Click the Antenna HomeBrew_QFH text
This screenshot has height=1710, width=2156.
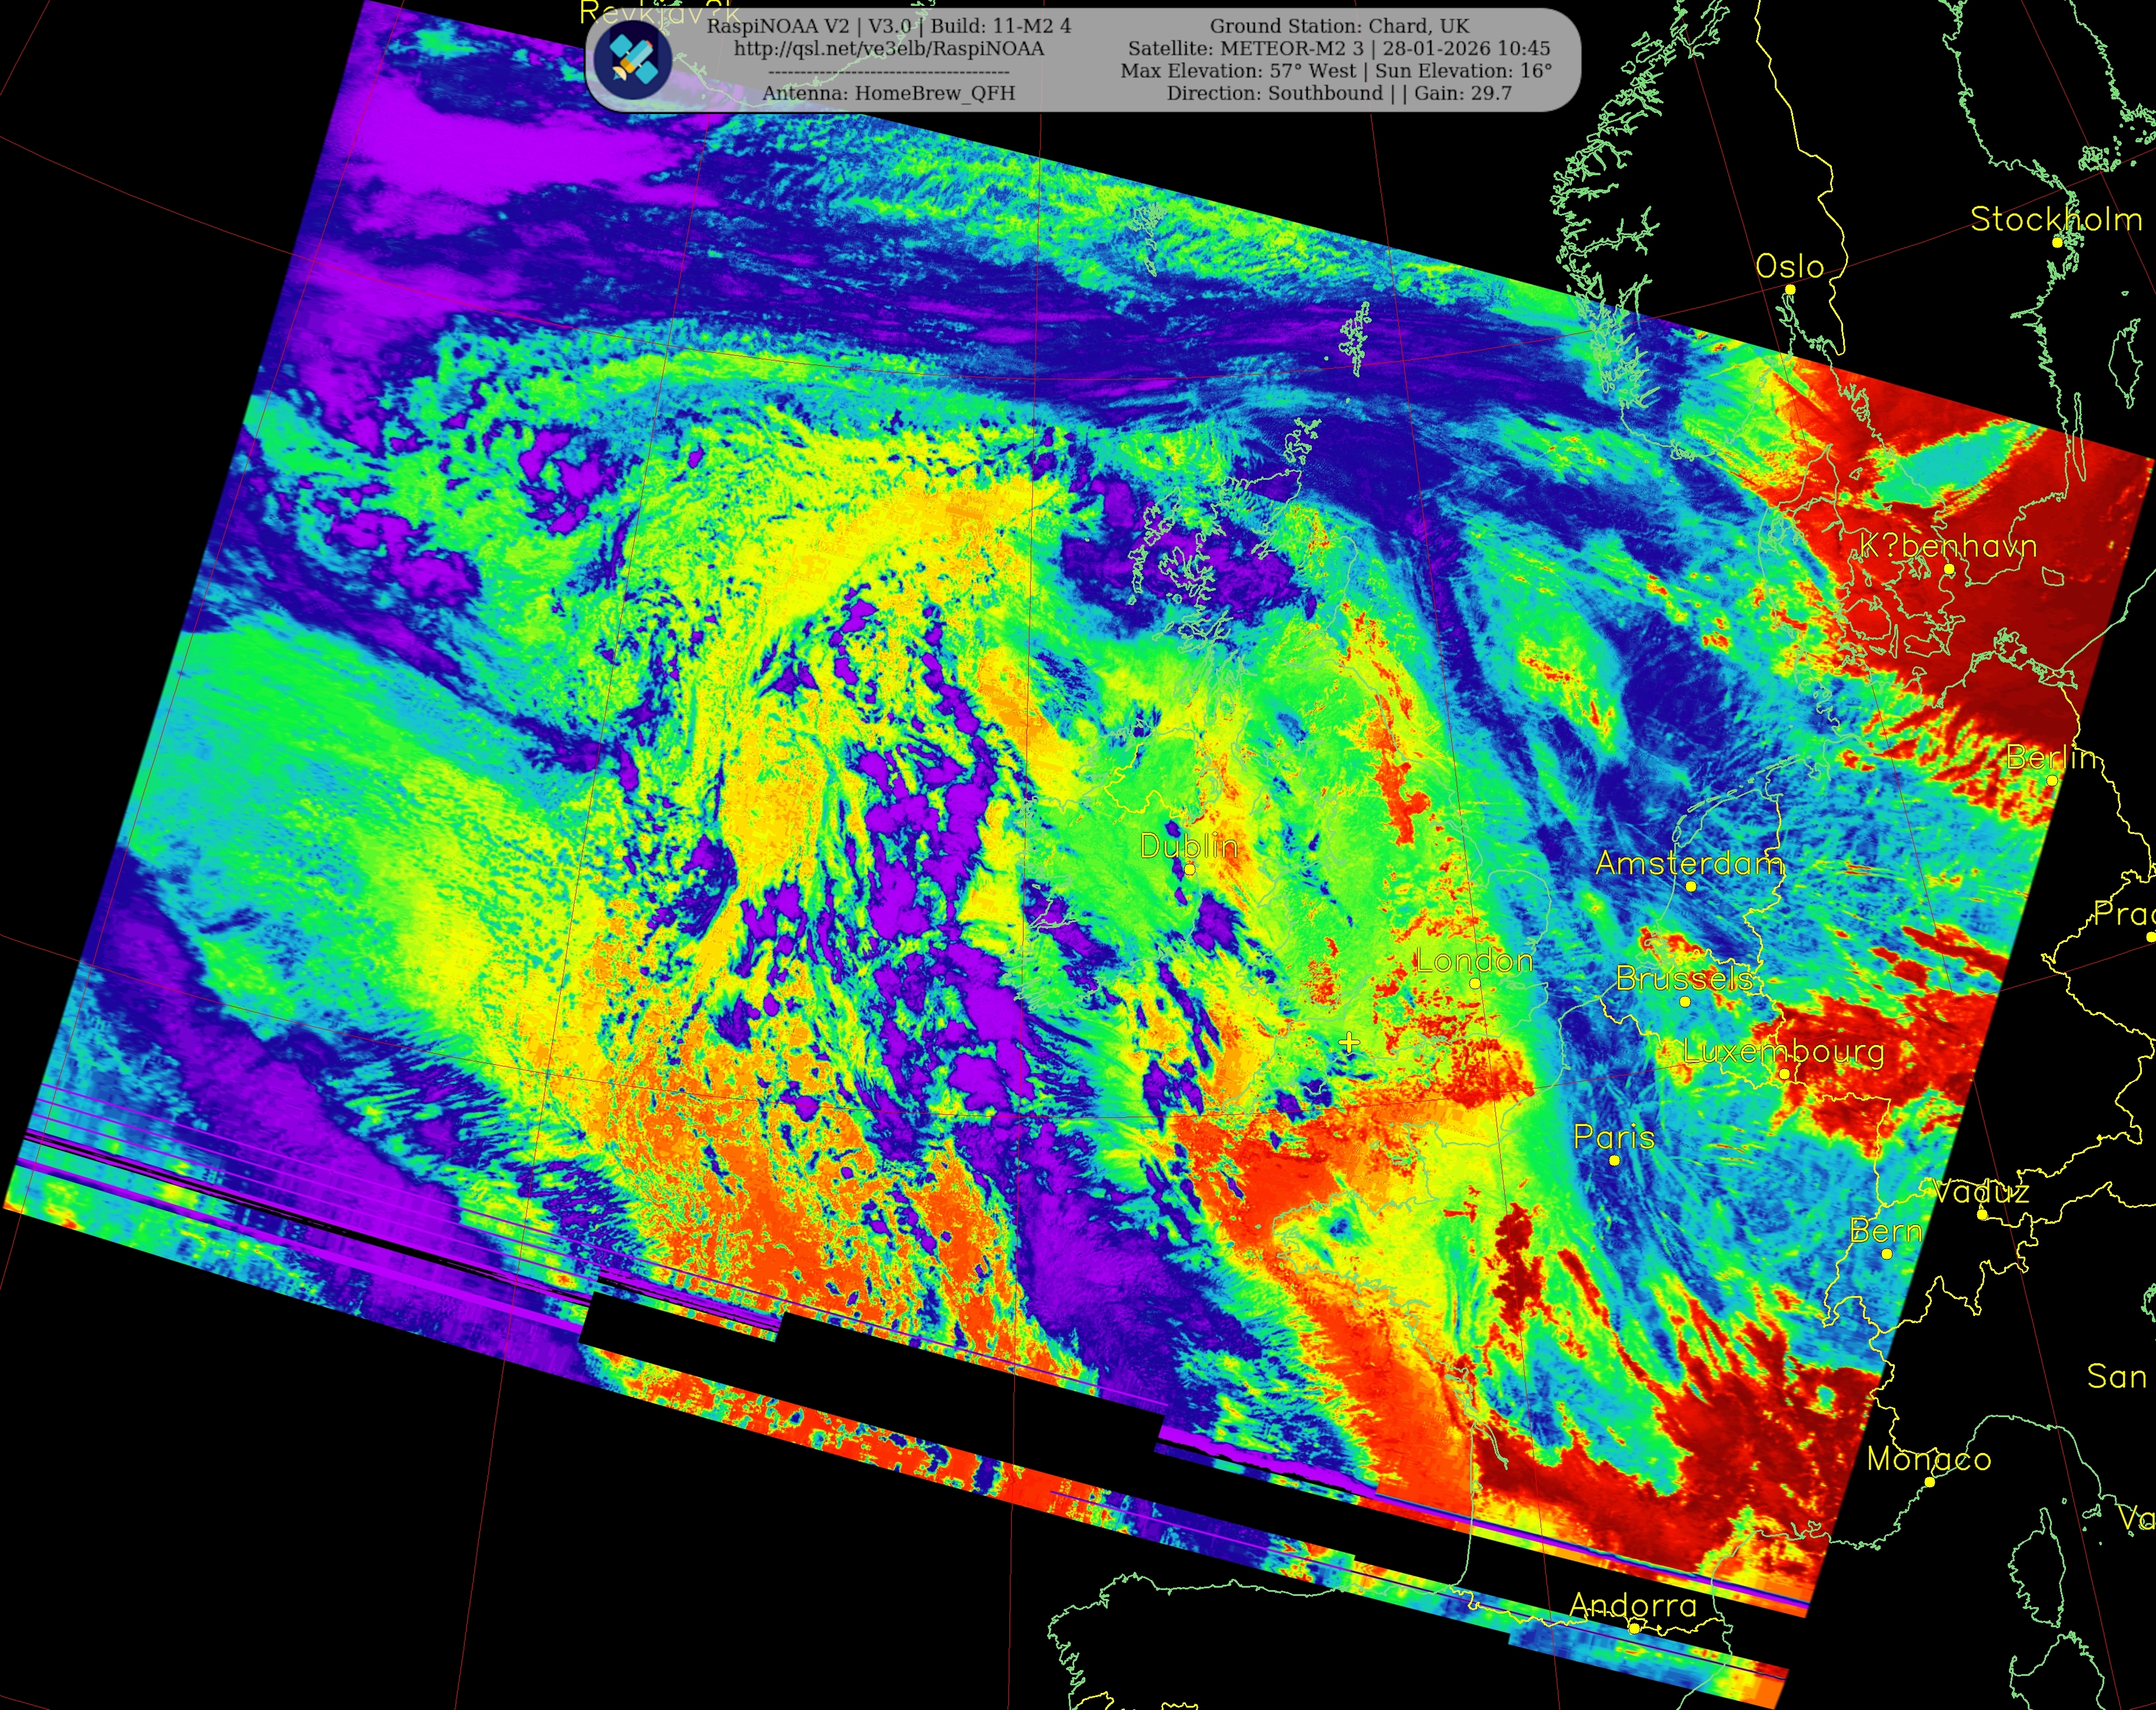(888, 93)
